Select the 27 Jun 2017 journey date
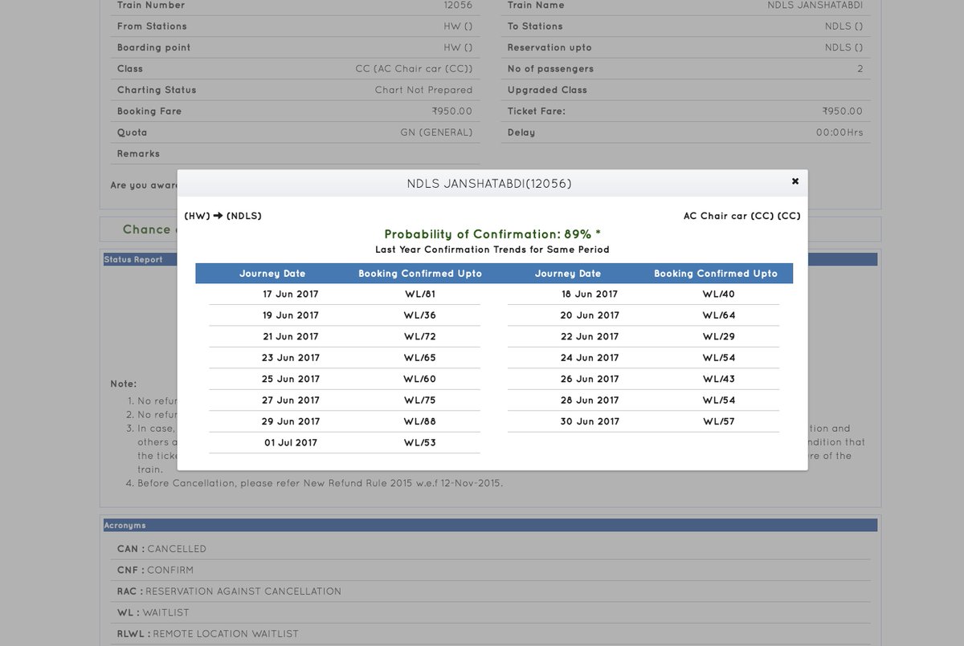The width and height of the screenshot is (964, 646). 291,400
